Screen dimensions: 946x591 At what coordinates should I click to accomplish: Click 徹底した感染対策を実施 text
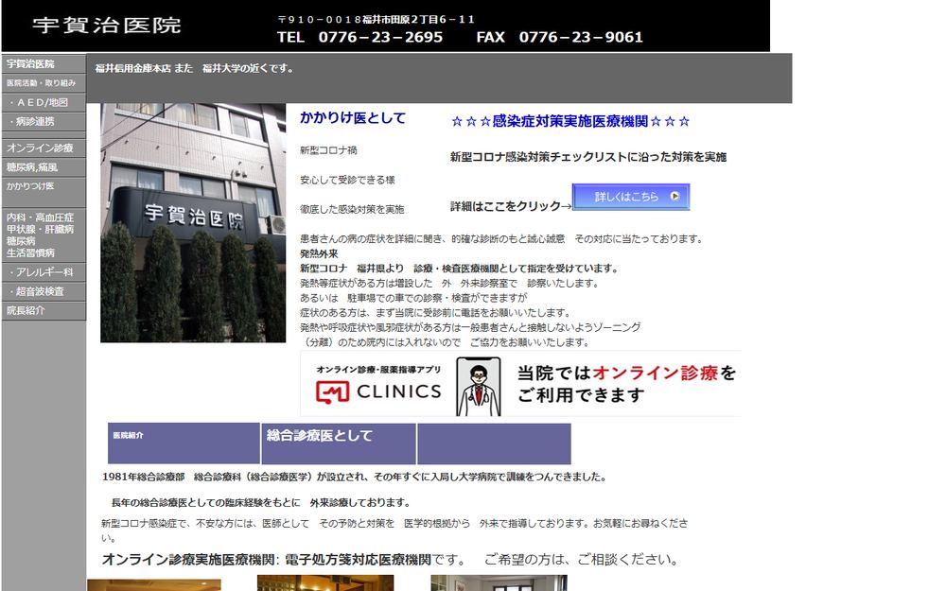[x=352, y=209]
